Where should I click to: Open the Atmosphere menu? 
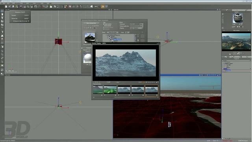tap(18, 3)
